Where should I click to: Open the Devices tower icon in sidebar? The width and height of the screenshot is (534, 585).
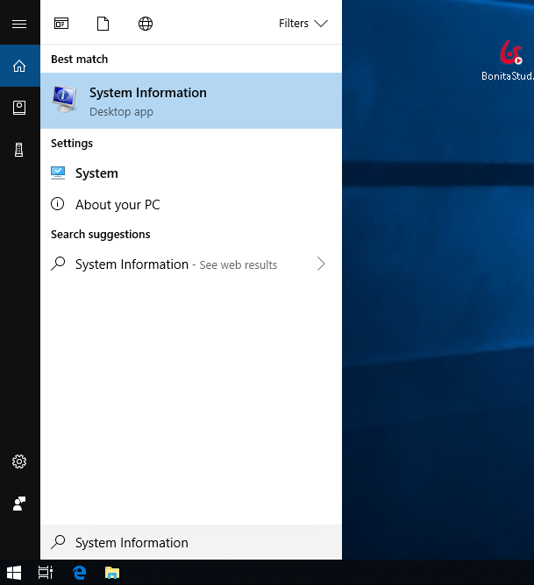click(19, 150)
